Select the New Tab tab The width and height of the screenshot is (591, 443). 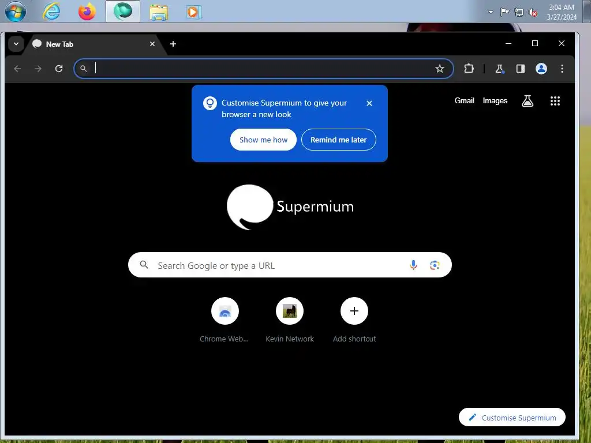[x=95, y=44]
